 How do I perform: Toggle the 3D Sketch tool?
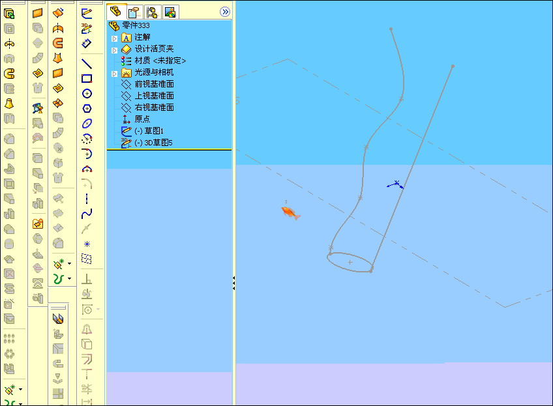(x=87, y=29)
